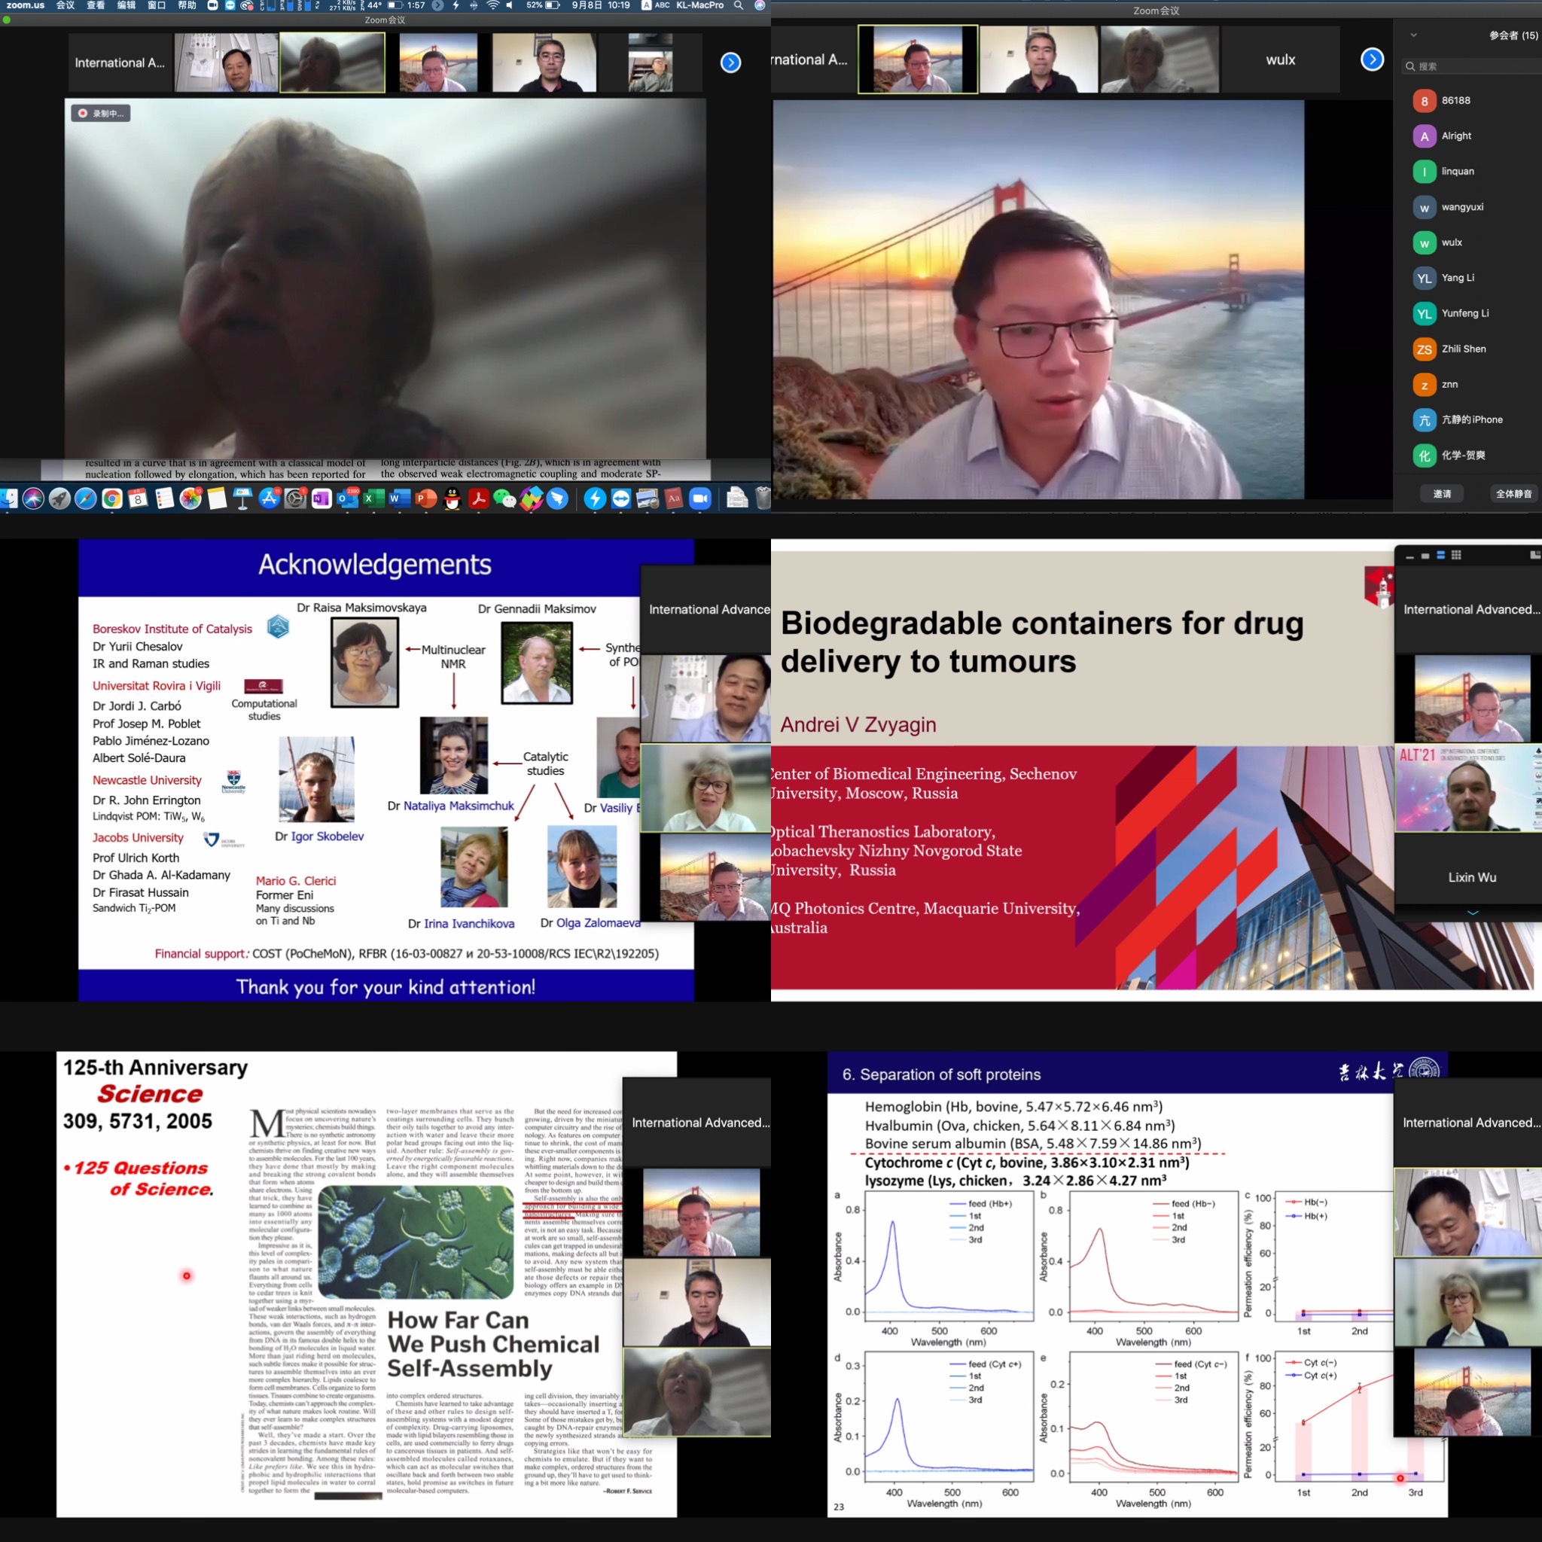The width and height of the screenshot is (1542, 1542).
Task: Minimize floating thumbnail panel with dash icon
Action: [1409, 557]
